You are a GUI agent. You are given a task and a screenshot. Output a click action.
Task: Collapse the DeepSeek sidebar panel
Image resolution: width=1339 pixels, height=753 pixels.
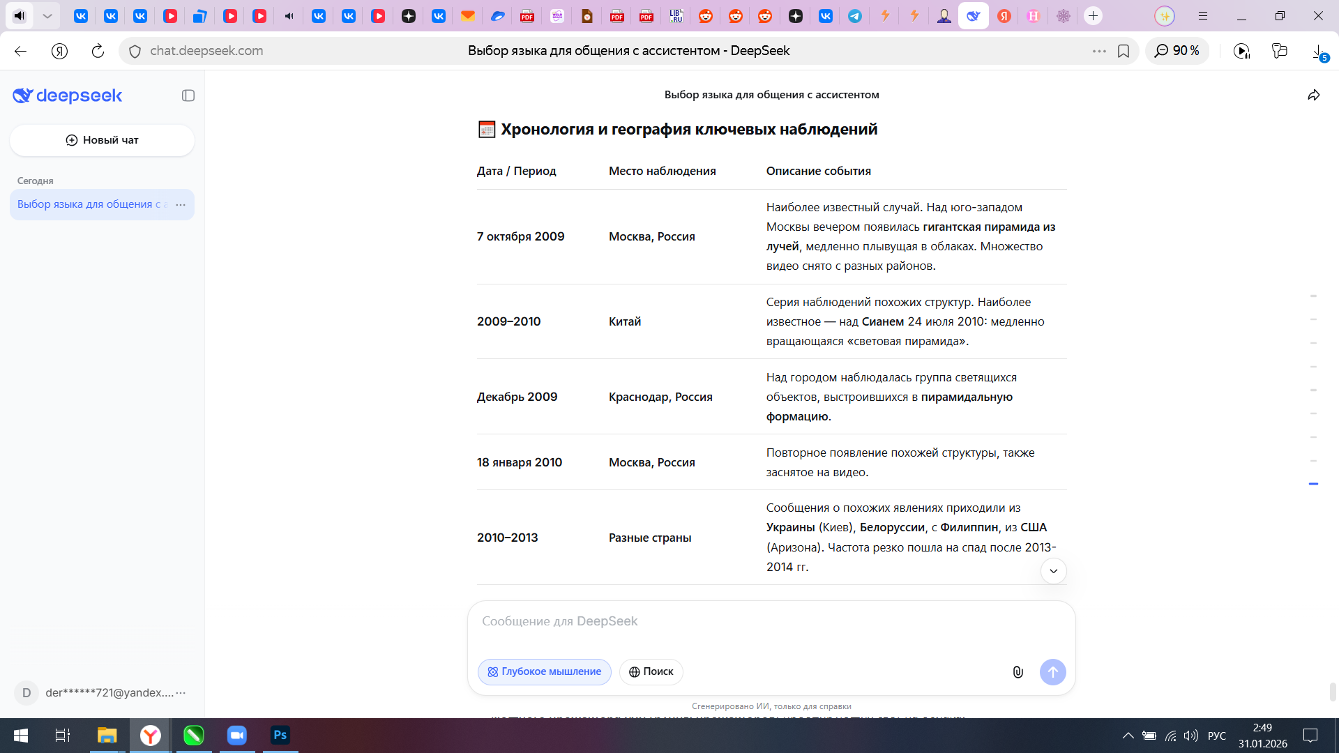click(x=188, y=96)
